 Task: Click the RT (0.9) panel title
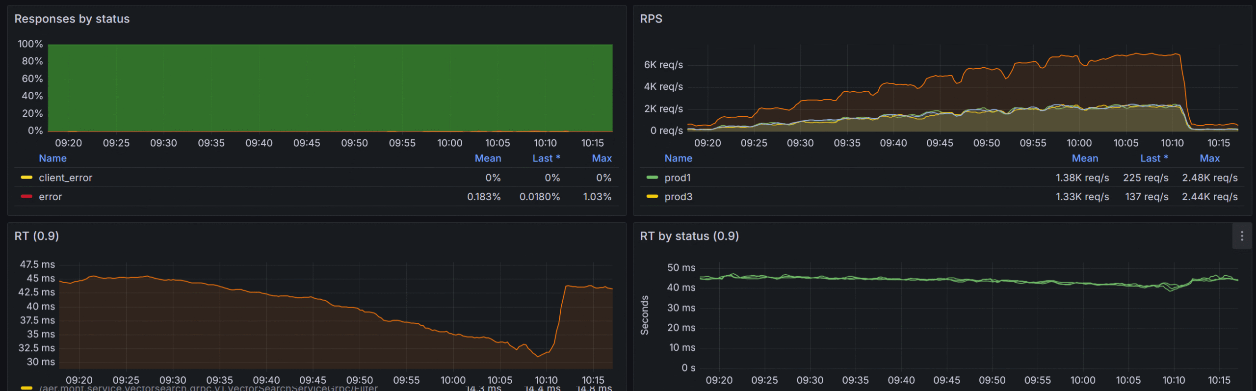tap(36, 236)
